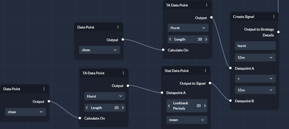Click the Datapoint B input port
This screenshot has height=129, width=289.
pos(230,101)
